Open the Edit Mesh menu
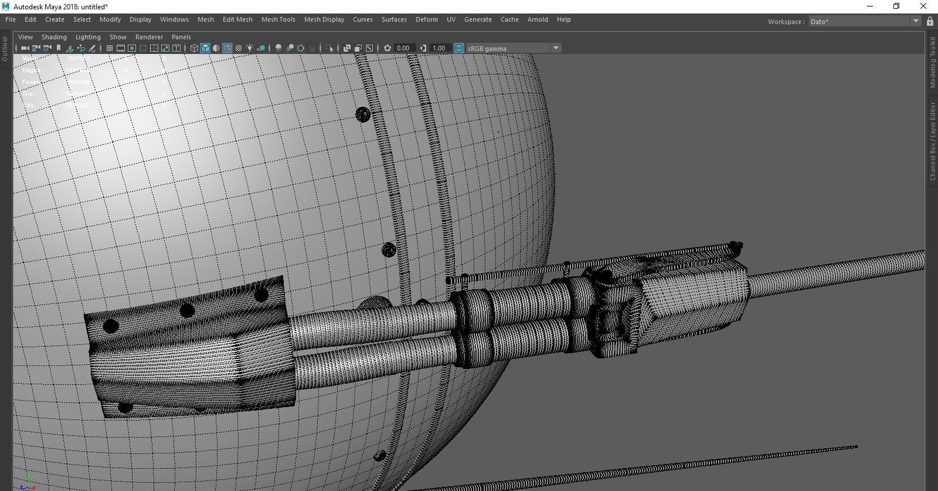Image resolution: width=938 pixels, height=491 pixels. (x=237, y=19)
